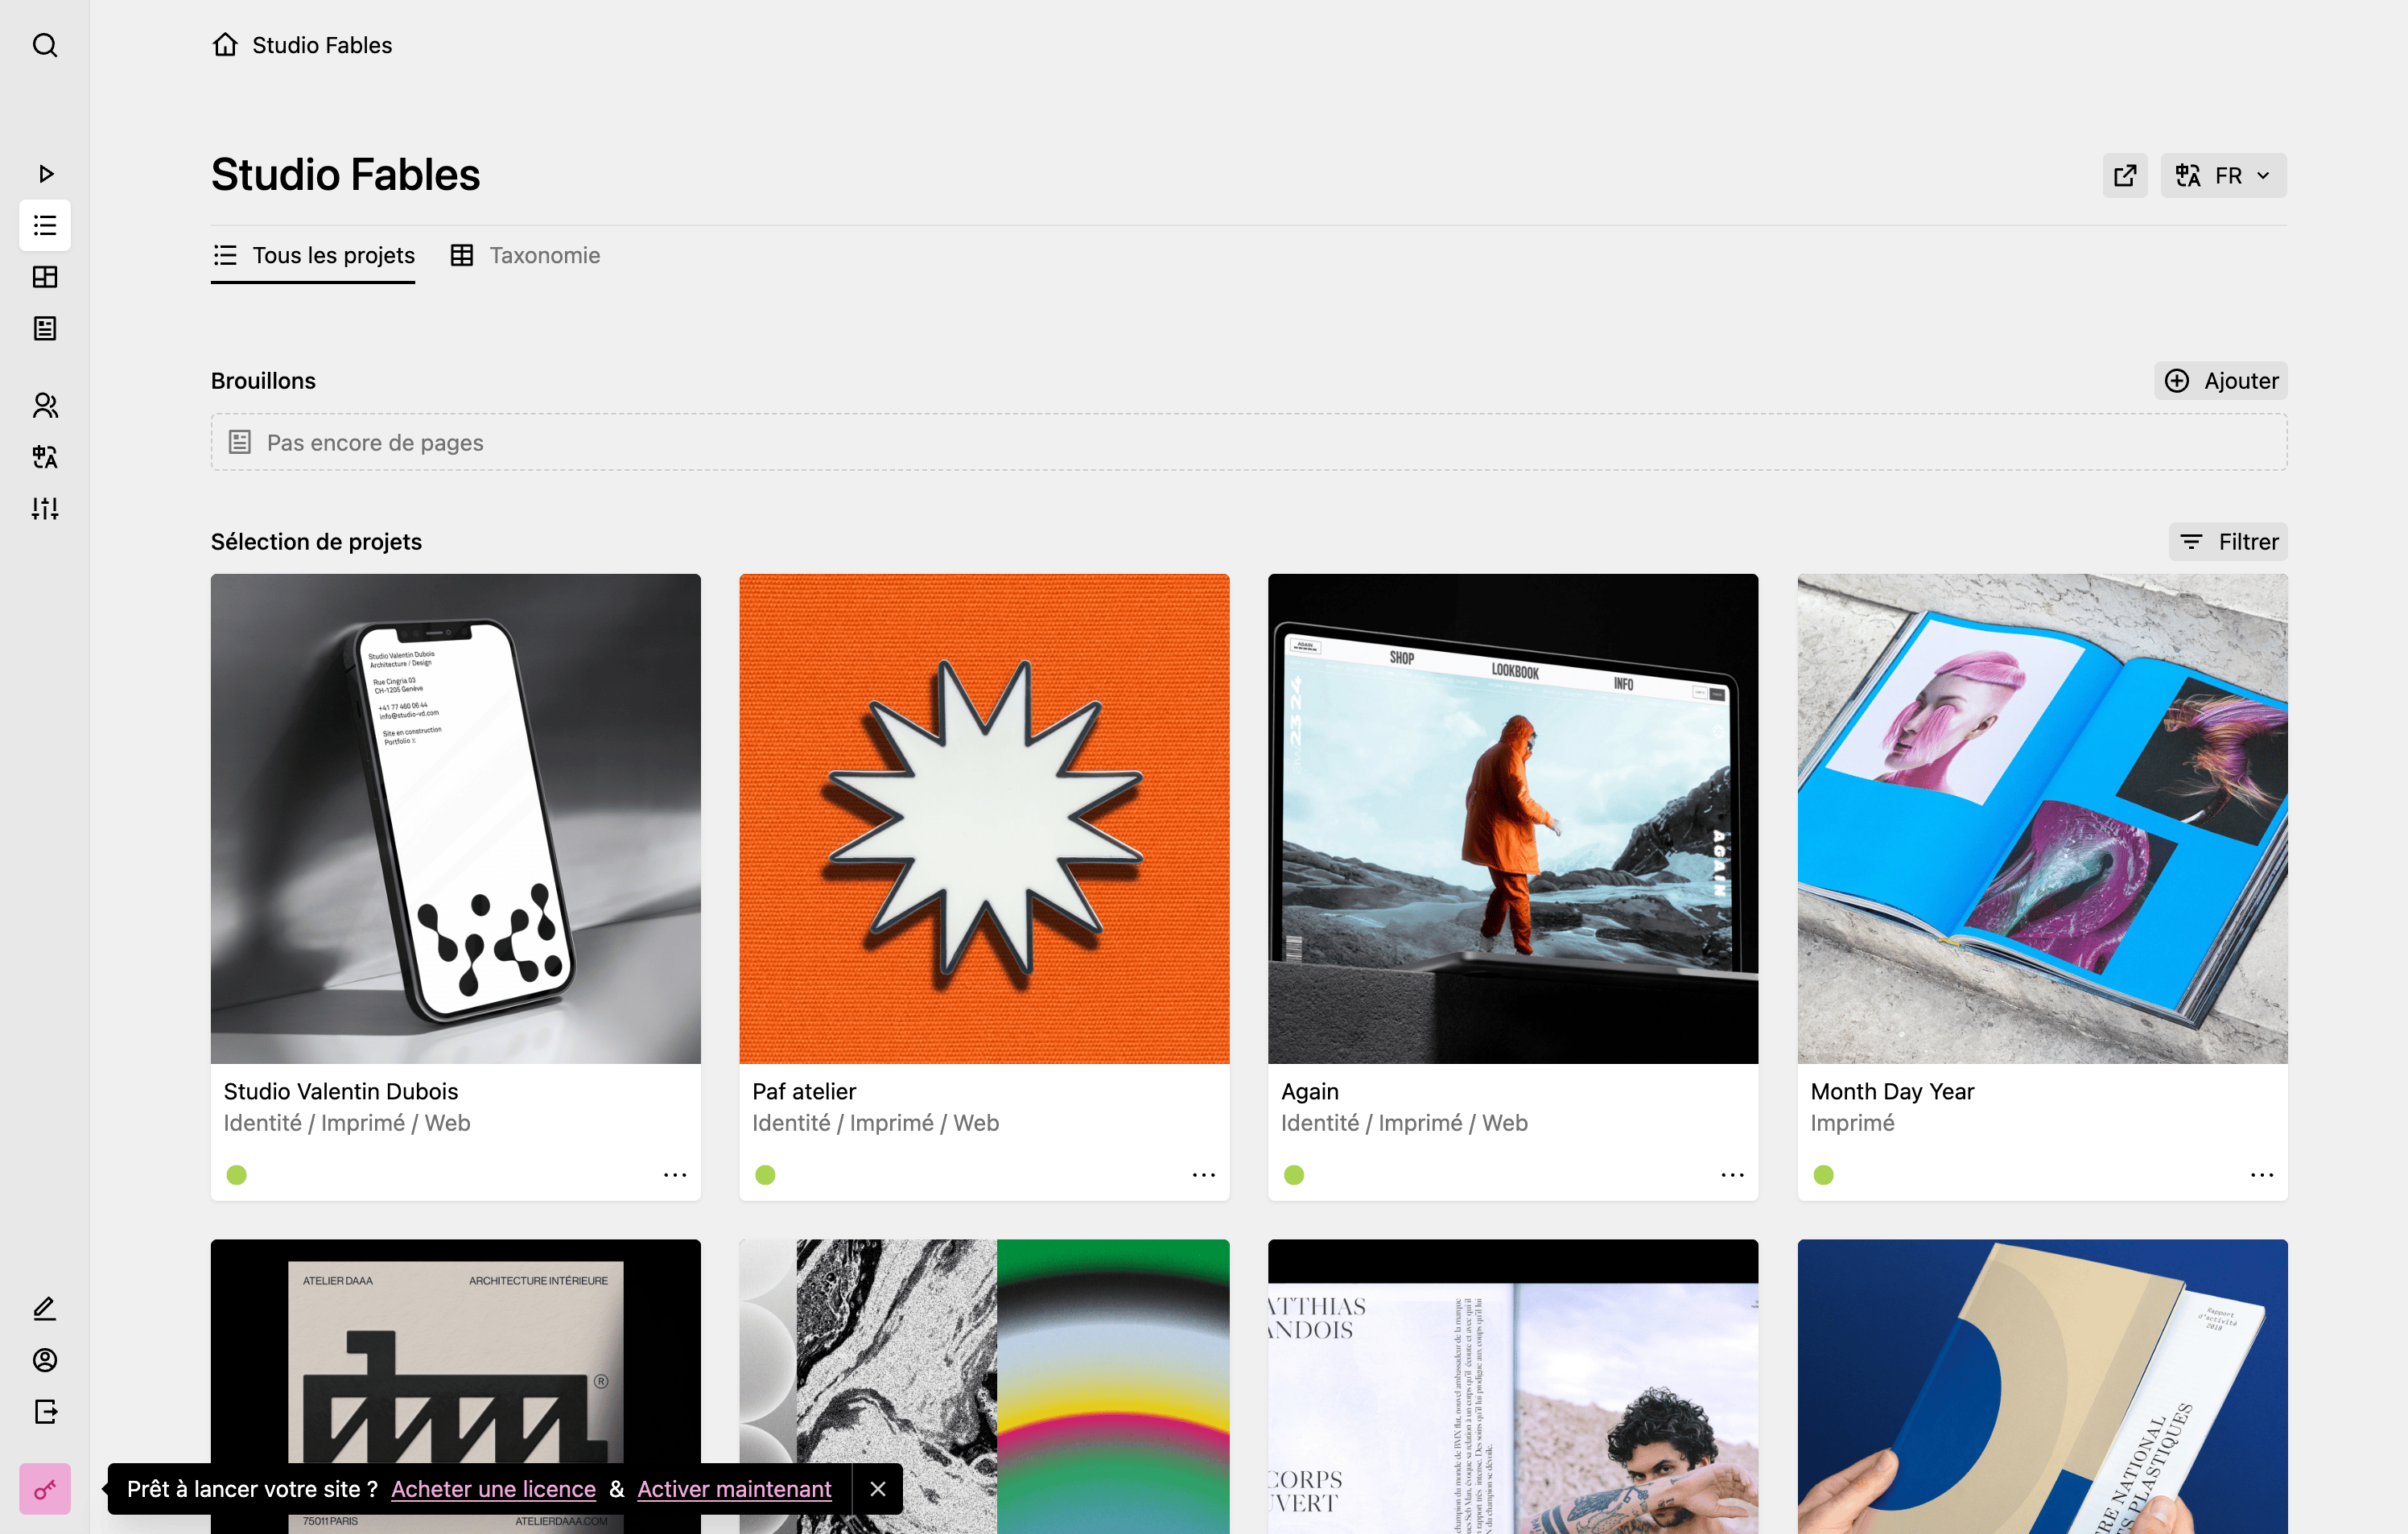The width and height of the screenshot is (2408, 1534).
Task: Open the site in a new window icon
Action: [2125, 175]
